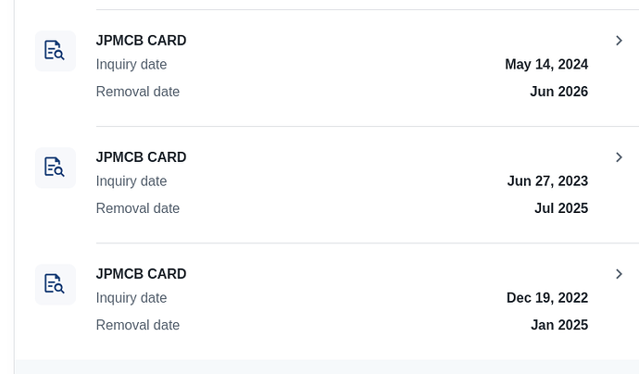Select the Jun 27, 2023 inquiry date value

(547, 181)
